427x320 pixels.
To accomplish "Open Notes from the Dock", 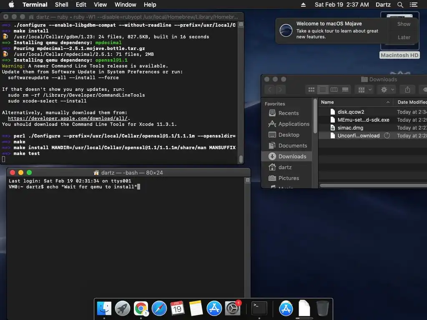I will (x=196, y=309).
